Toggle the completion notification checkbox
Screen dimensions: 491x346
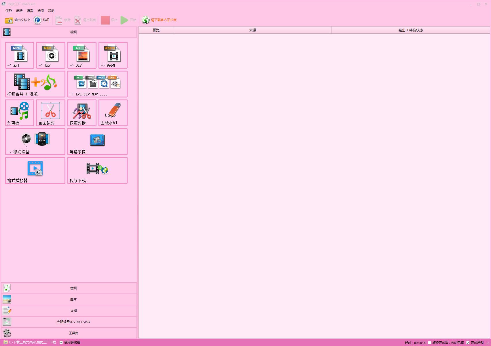point(468,343)
